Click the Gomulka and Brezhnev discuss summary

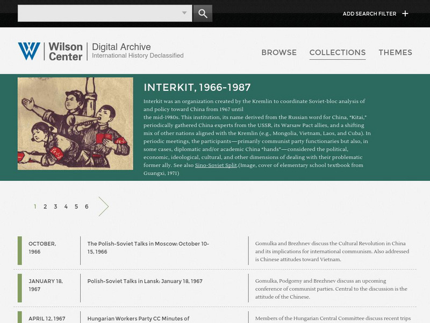(x=332, y=251)
